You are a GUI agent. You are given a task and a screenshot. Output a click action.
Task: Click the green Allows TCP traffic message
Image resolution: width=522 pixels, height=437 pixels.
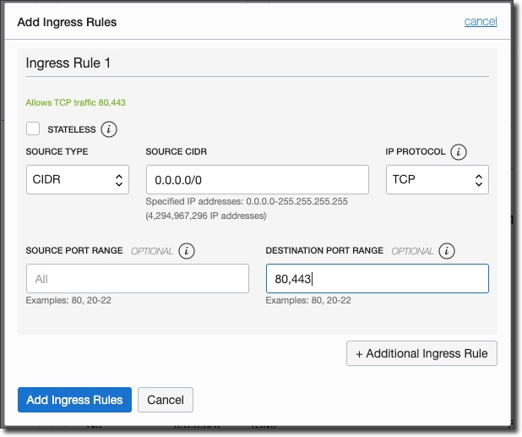(x=76, y=103)
